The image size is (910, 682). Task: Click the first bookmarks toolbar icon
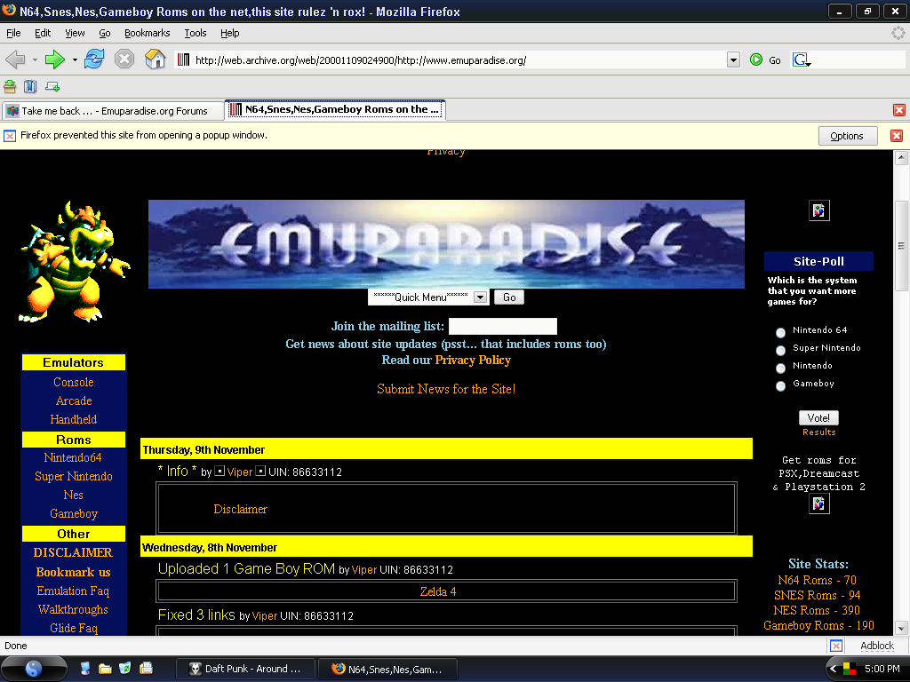tap(10, 87)
